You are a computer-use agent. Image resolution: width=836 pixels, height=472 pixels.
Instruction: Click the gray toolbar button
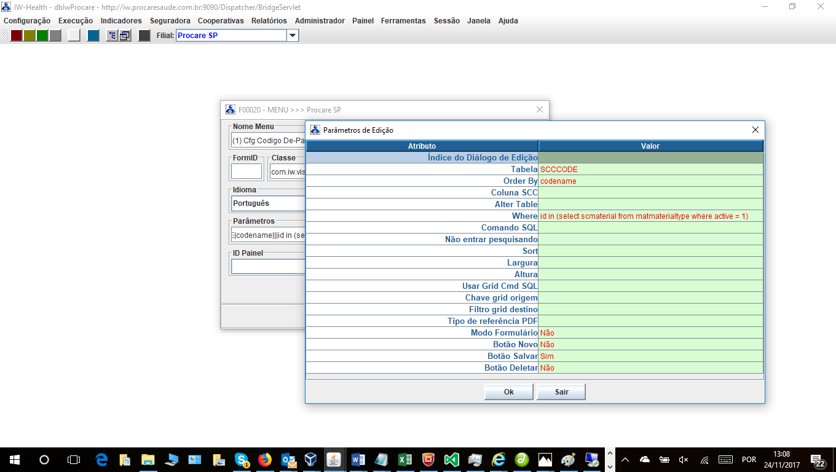[55, 36]
